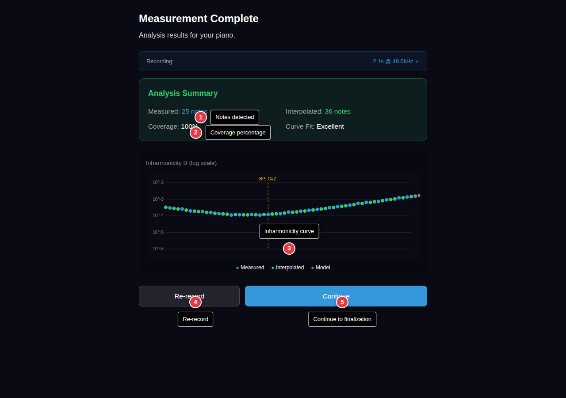Select the red badge numbered 1
Screen dimensions: 566x398
pos(200,117)
